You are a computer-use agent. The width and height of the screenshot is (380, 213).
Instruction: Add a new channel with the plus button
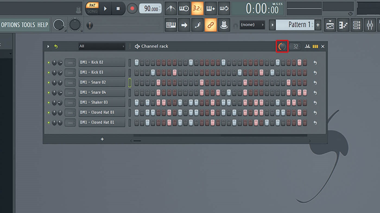(102, 139)
